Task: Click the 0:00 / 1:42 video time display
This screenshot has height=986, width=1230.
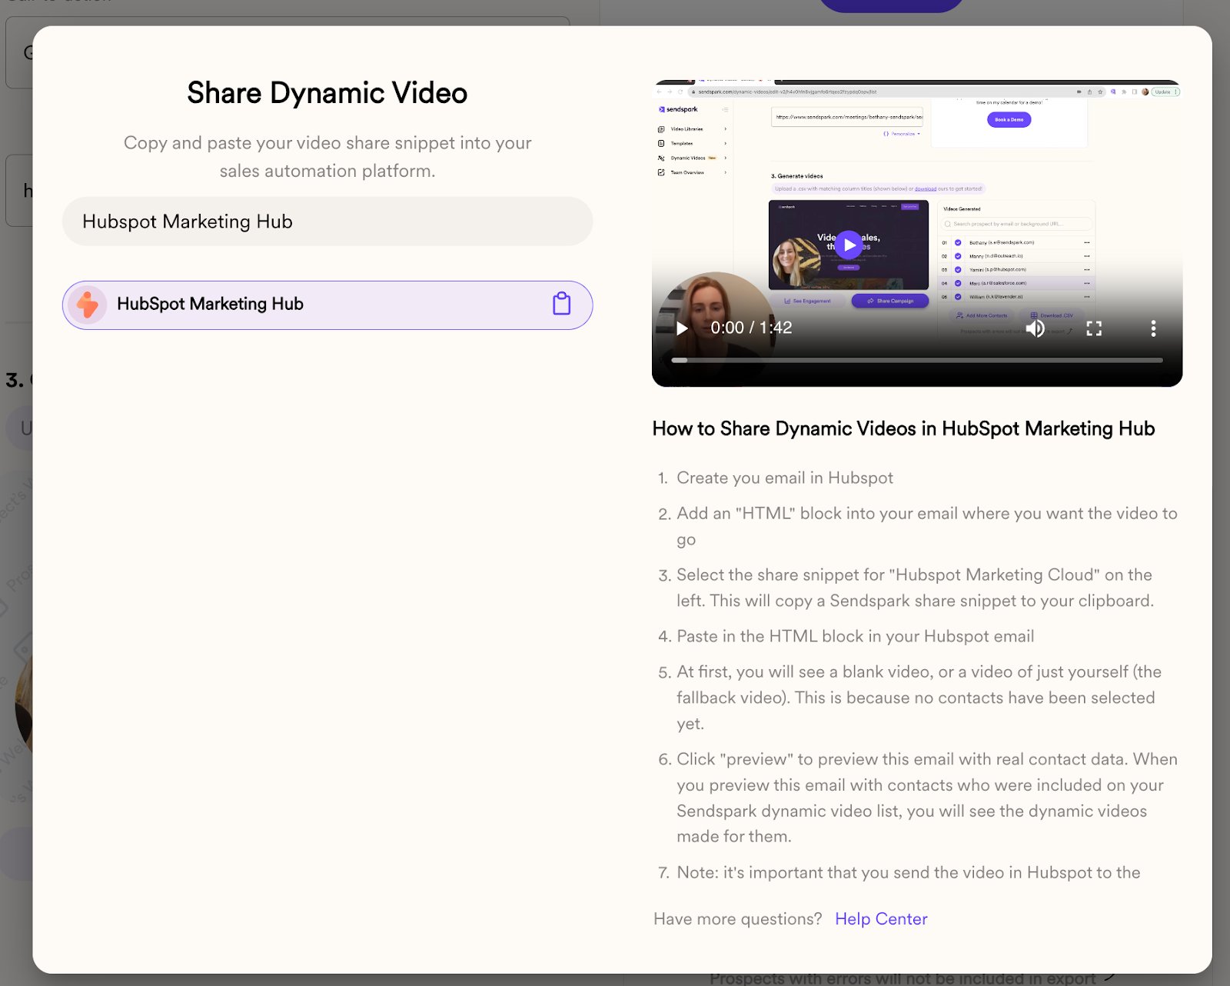Action: (751, 328)
